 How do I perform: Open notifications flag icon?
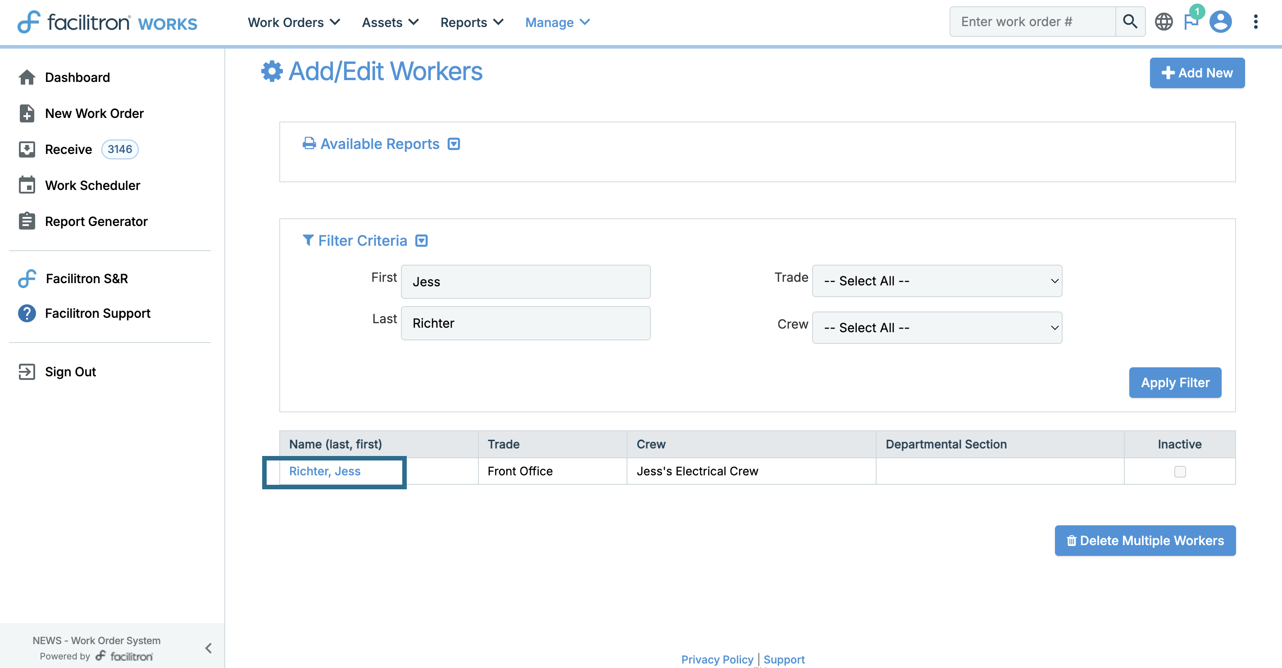click(x=1191, y=22)
